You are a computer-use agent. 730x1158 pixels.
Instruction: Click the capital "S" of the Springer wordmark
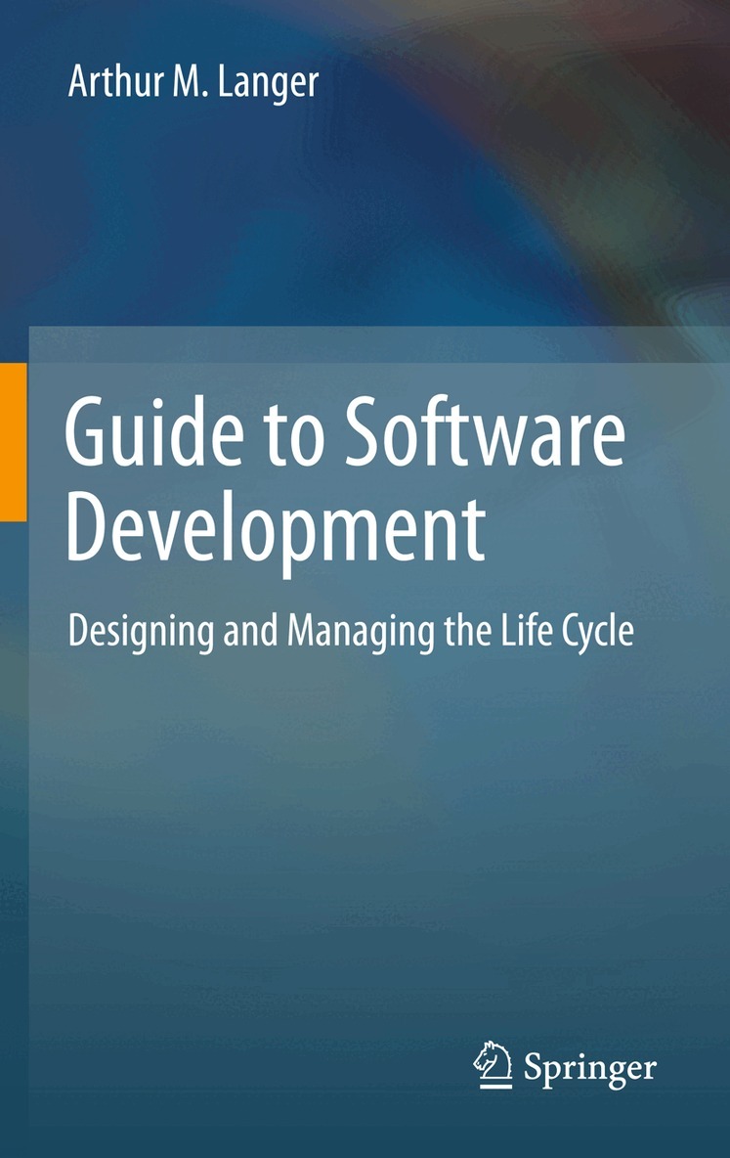[535, 1066]
